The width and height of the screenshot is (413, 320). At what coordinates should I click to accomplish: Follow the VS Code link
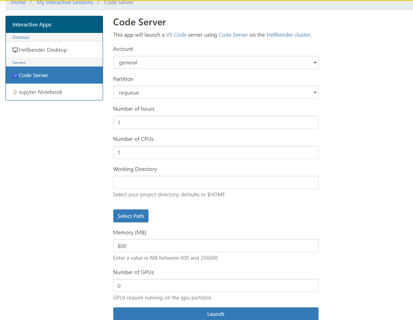pos(176,35)
